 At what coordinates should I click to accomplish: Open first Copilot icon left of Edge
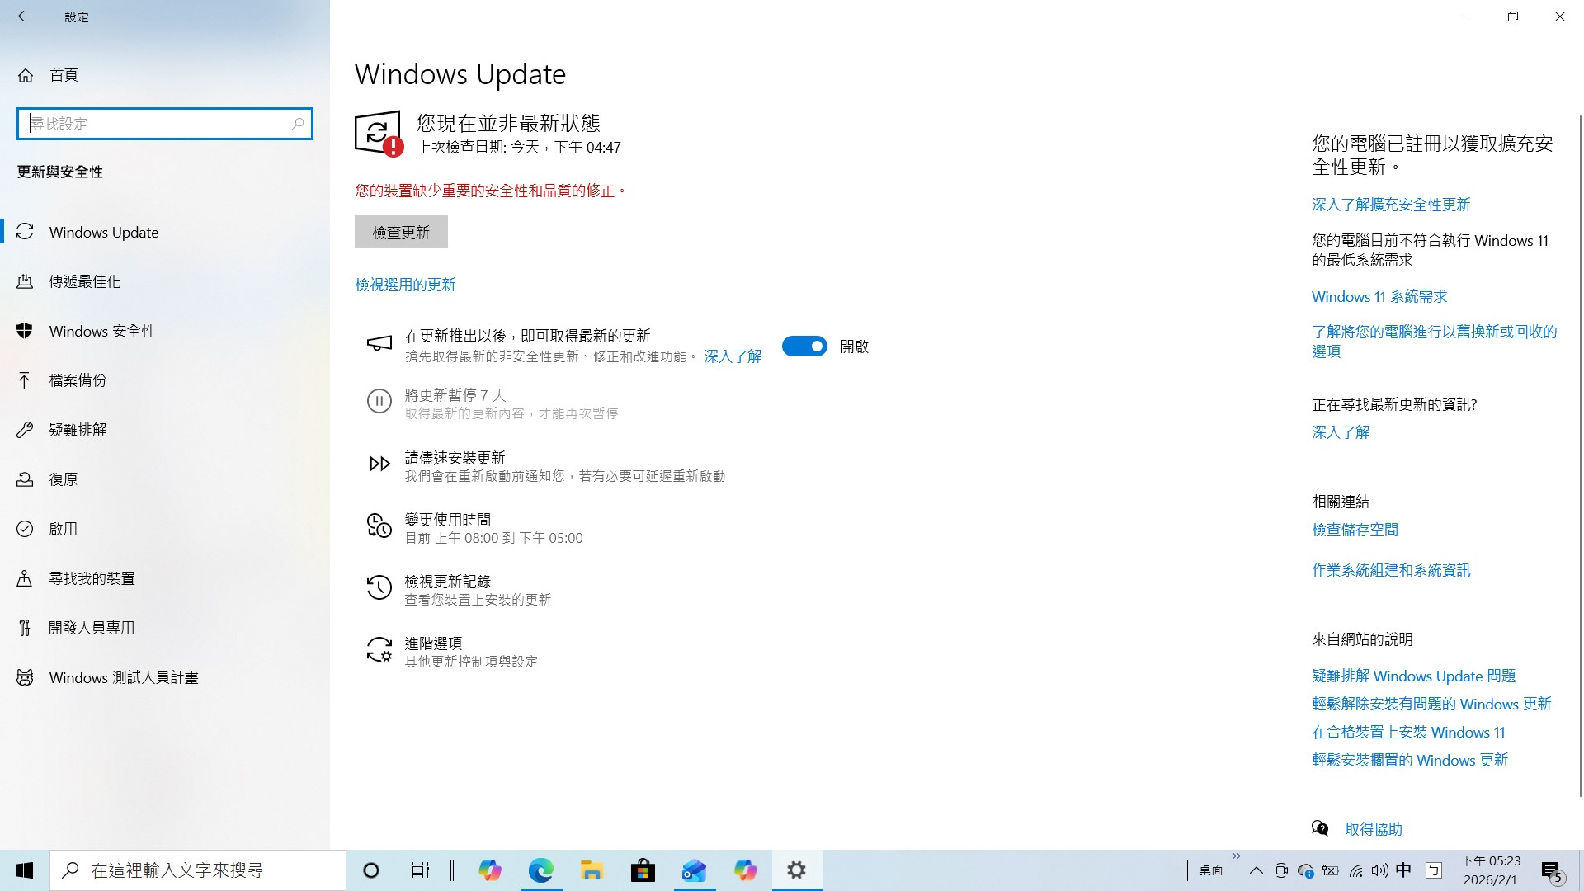(x=490, y=870)
